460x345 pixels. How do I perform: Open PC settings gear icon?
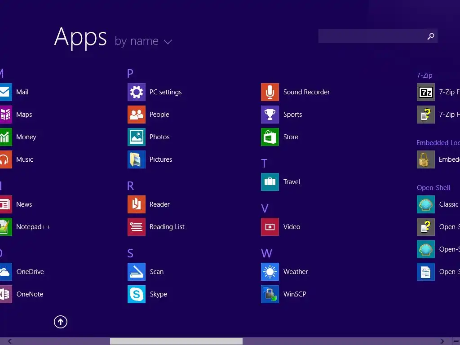pos(137,92)
